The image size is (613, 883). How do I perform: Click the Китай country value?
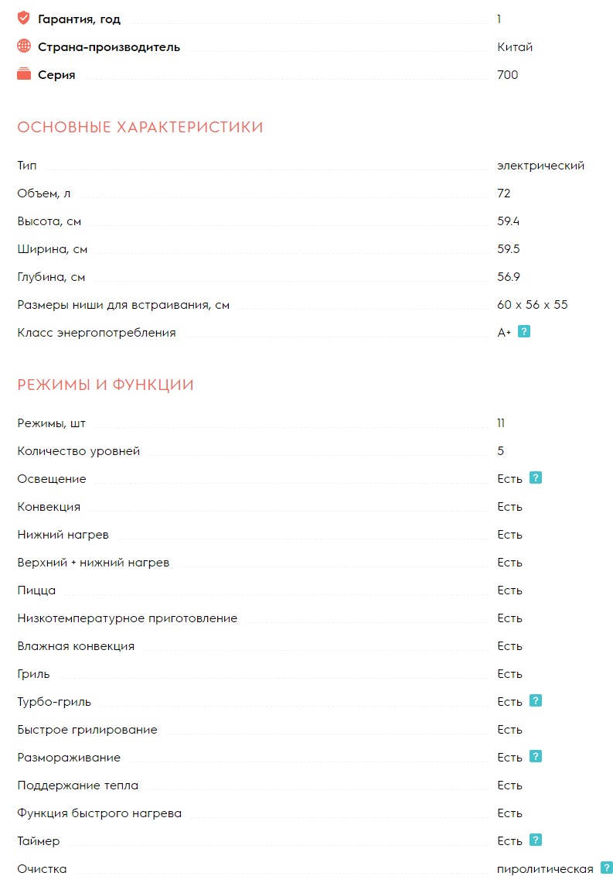(x=515, y=47)
